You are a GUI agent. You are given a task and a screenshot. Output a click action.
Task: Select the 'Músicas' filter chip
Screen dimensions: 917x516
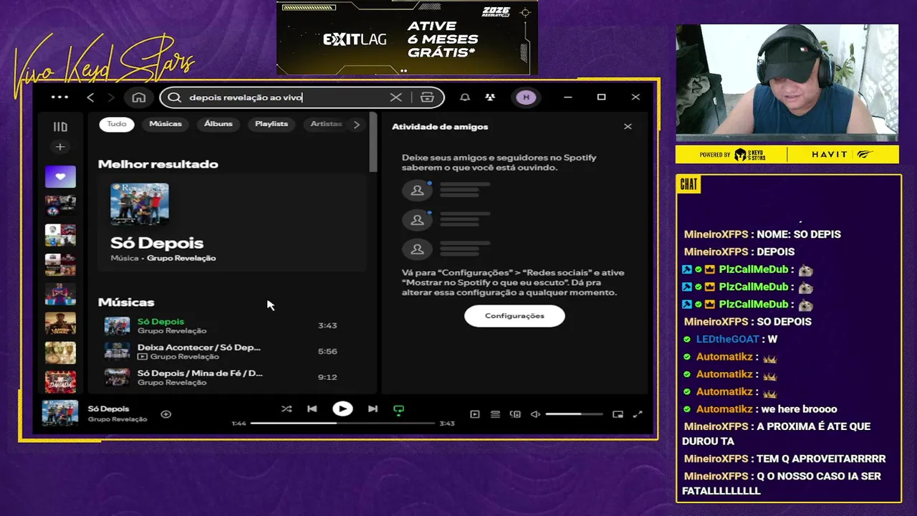pos(165,124)
